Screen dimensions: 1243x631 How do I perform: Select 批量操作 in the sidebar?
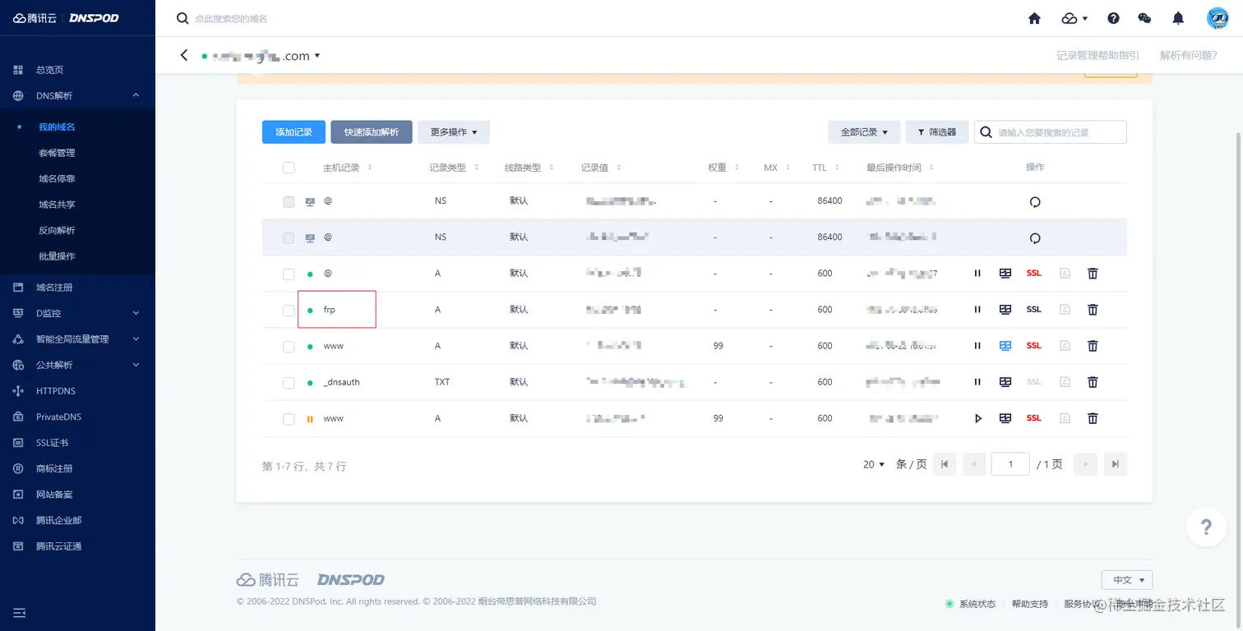point(57,256)
